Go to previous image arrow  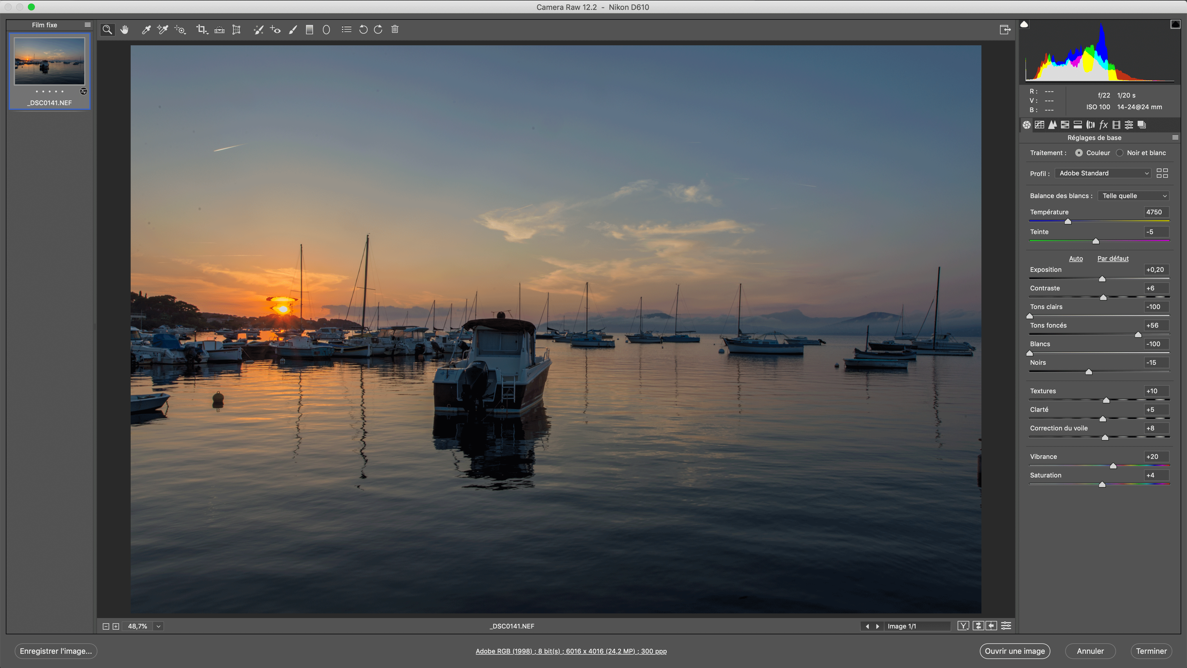coord(867,626)
